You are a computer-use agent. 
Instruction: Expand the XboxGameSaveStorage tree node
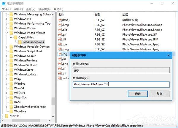click(x=7, y=107)
